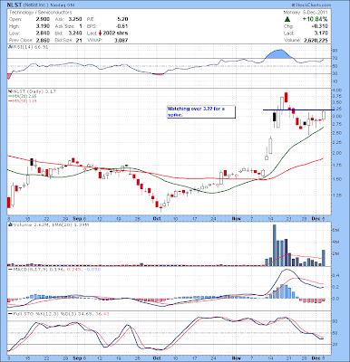
Task: Click the Volume 2,620,225 value
Action: click(316, 40)
